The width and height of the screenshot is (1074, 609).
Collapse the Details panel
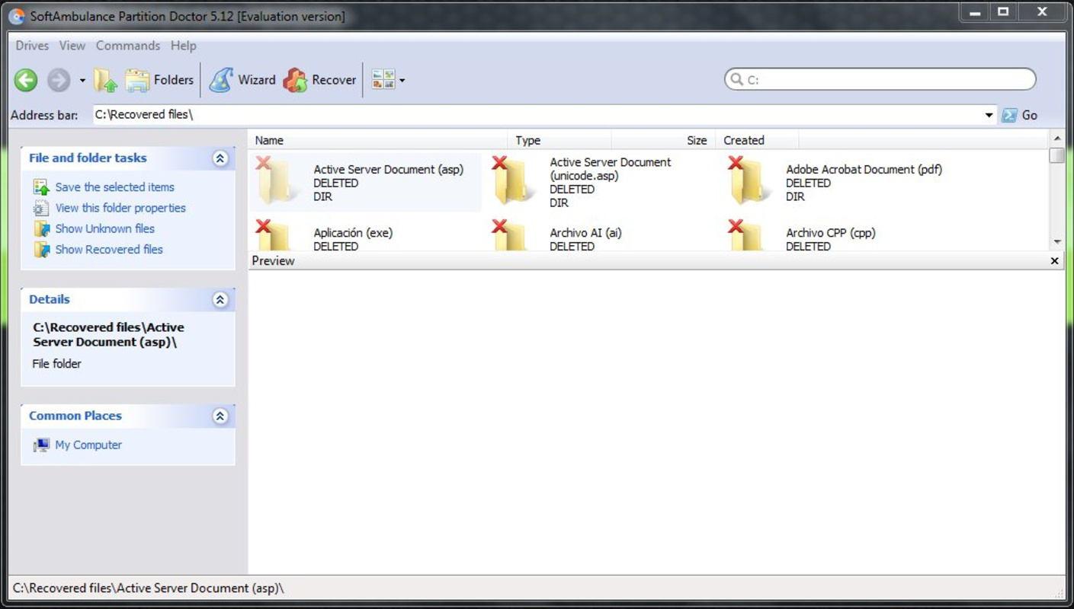pos(220,300)
